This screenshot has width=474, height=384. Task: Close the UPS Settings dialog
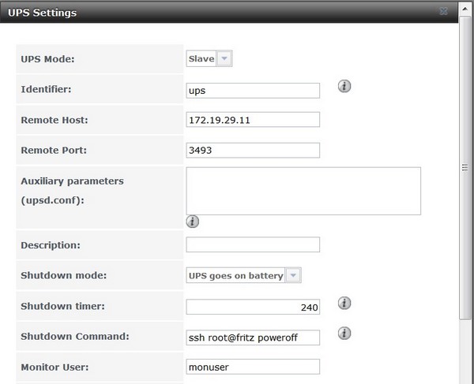click(443, 12)
